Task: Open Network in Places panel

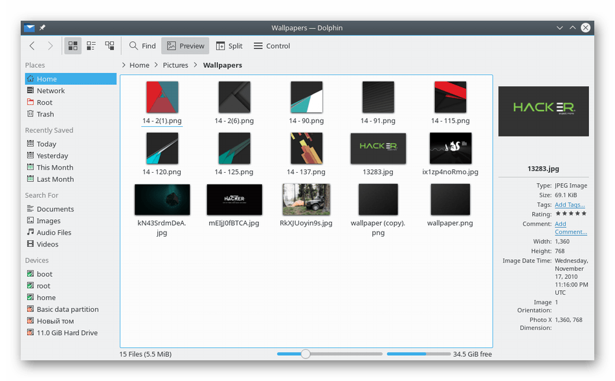Action: 71,91
